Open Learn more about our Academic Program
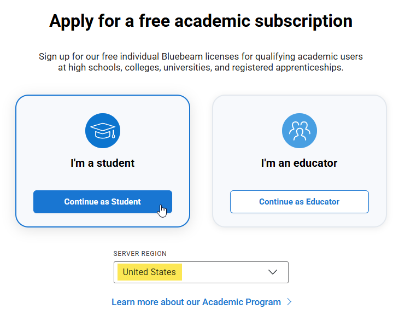 pos(196,302)
